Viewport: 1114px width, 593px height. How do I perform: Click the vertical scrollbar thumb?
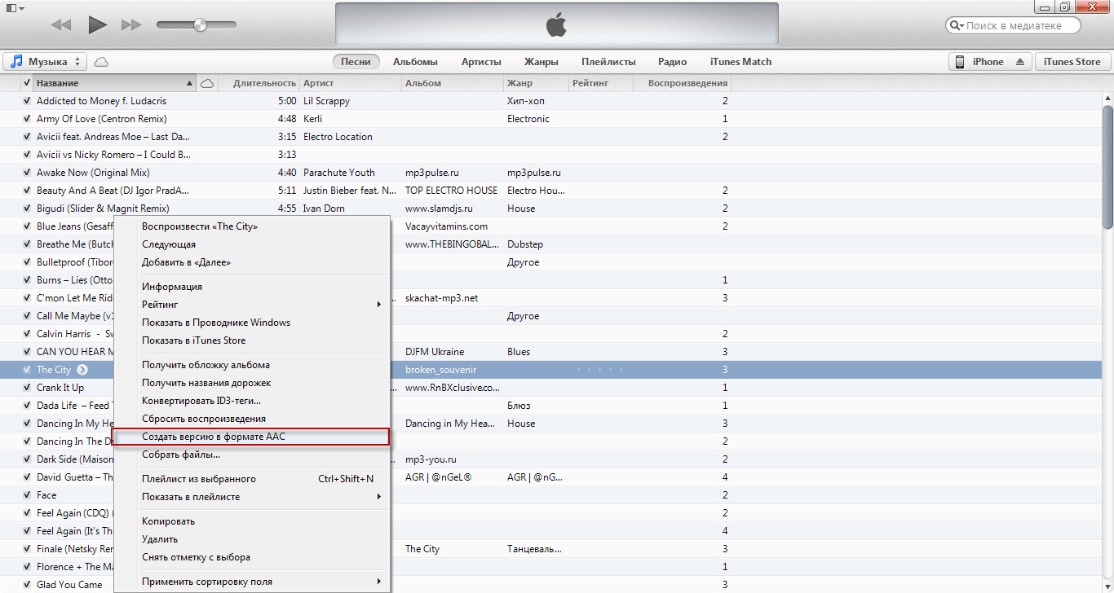click(1107, 168)
